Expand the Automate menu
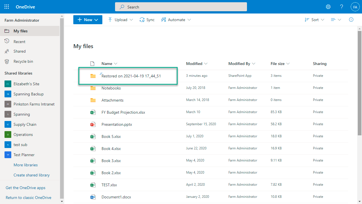 pos(176,20)
